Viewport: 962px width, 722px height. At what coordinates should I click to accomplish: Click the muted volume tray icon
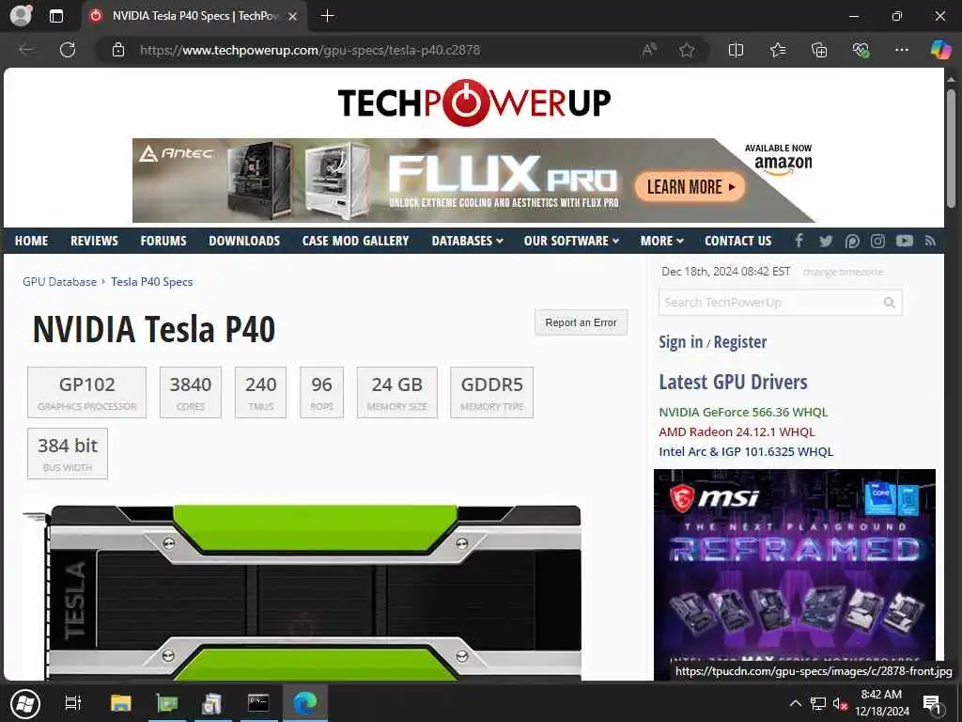click(x=840, y=703)
